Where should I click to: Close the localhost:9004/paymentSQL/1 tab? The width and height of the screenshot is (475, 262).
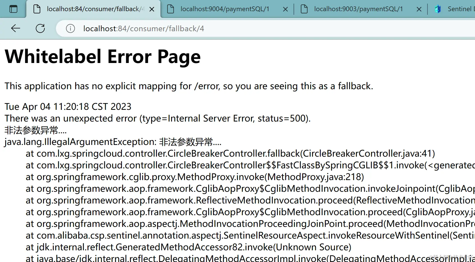click(285, 9)
